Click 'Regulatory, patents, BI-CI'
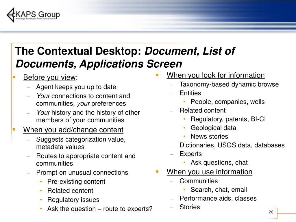The image size is (296, 222). tap(228, 119)
